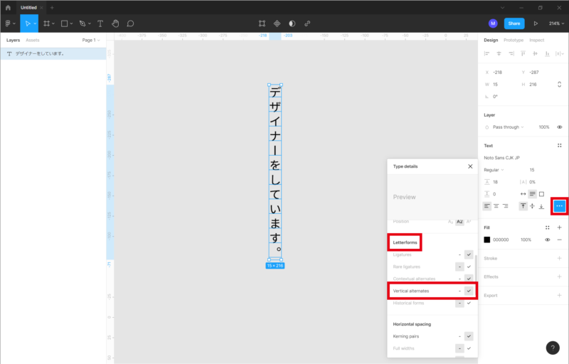This screenshot has width=569, height=364.
Task: Add a new fill with plus icon
Action: 560,227
